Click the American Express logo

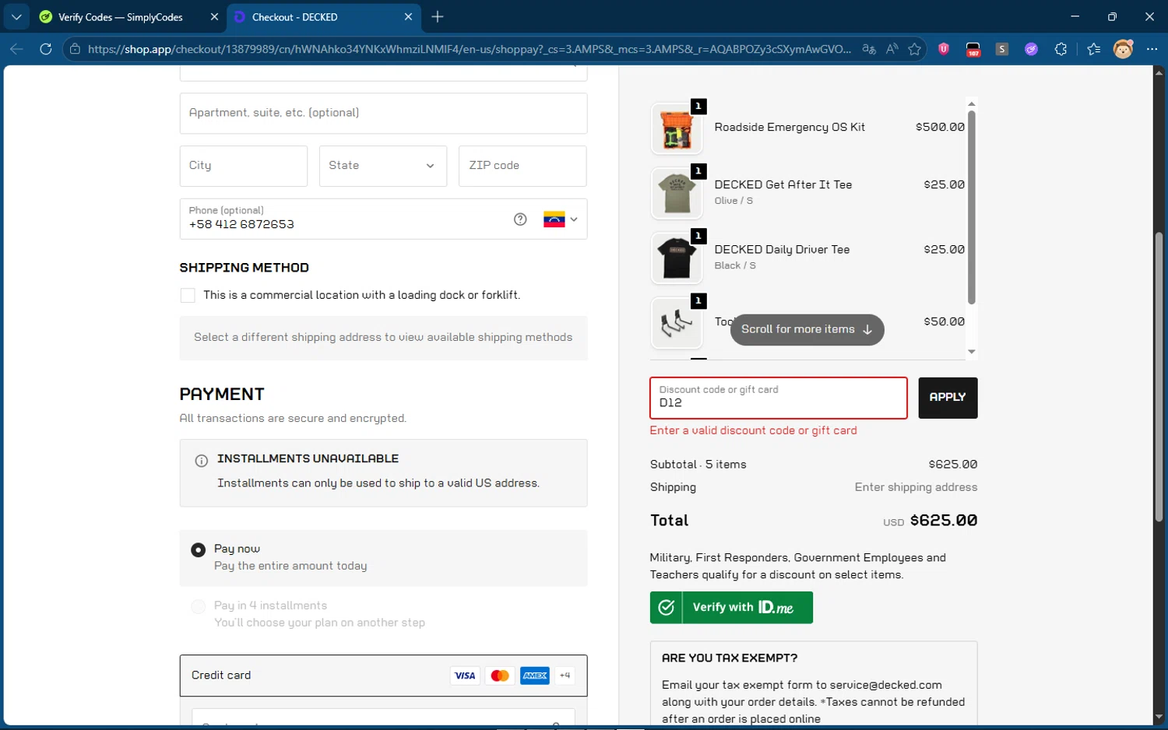tap(535, 676)
